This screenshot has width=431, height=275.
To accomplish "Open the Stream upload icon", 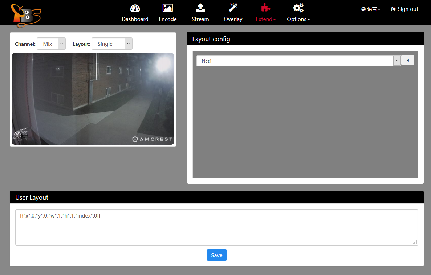I will point(200,8).
